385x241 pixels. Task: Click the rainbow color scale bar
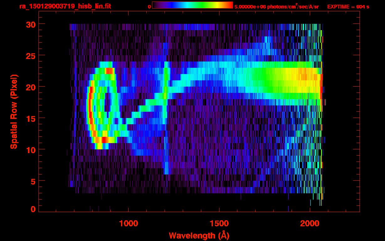[192, 5]
